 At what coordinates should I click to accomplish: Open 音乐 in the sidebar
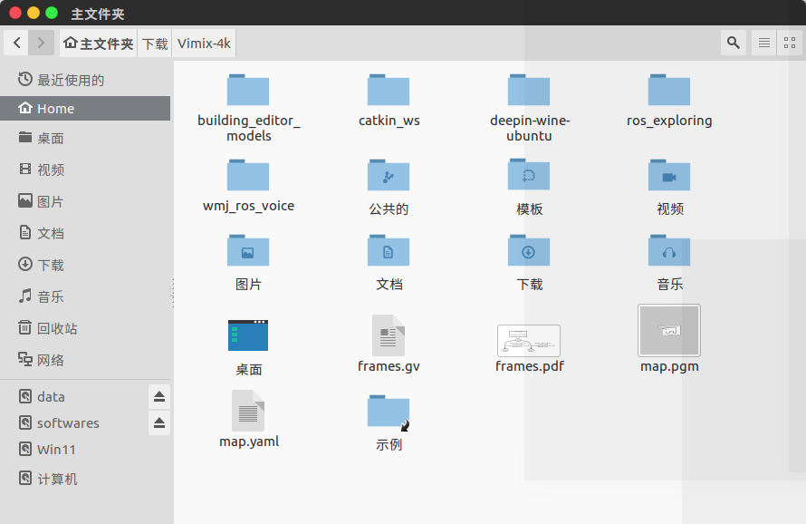click(x=85, y=296)
